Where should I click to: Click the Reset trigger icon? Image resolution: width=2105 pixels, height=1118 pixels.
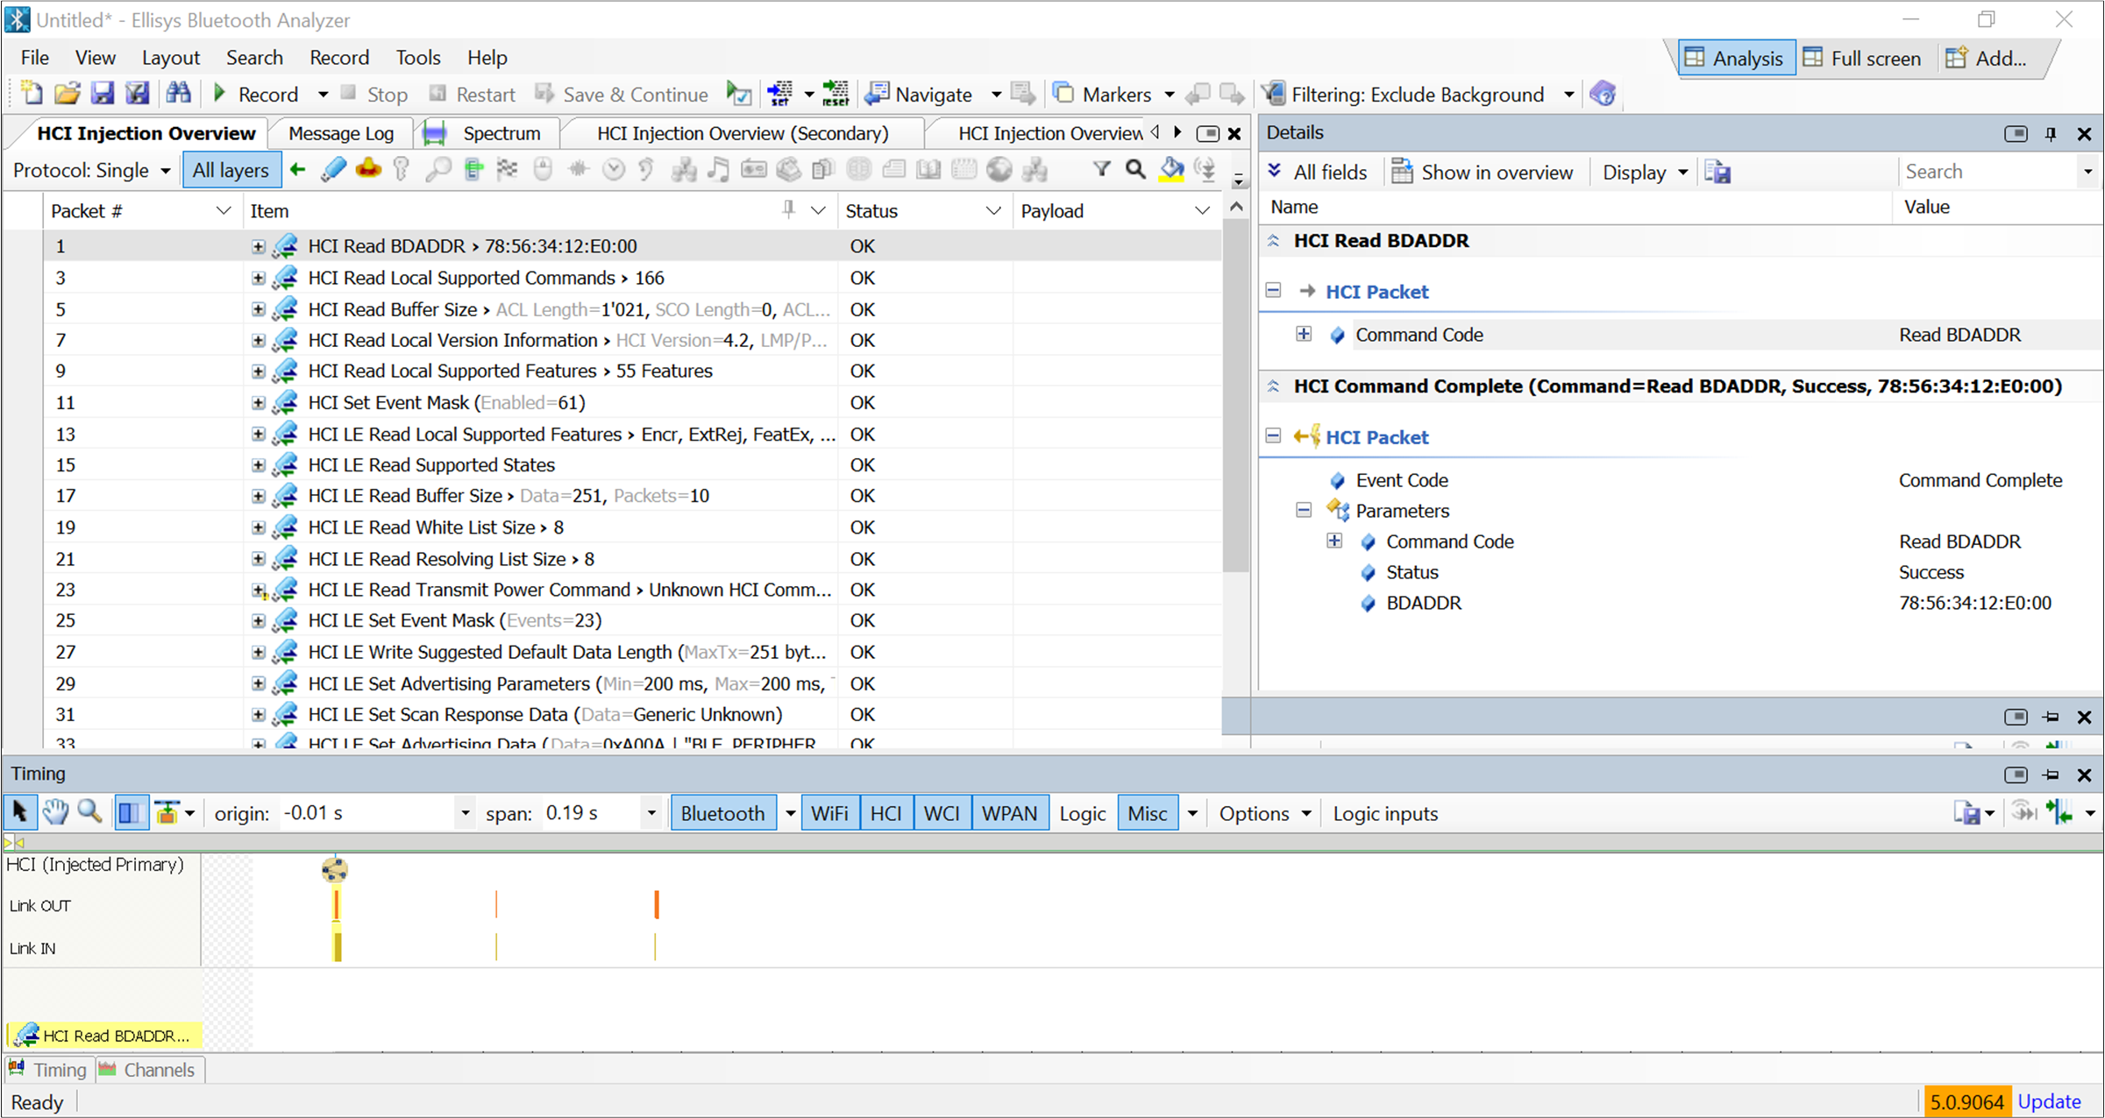click(x=836, y=94)
